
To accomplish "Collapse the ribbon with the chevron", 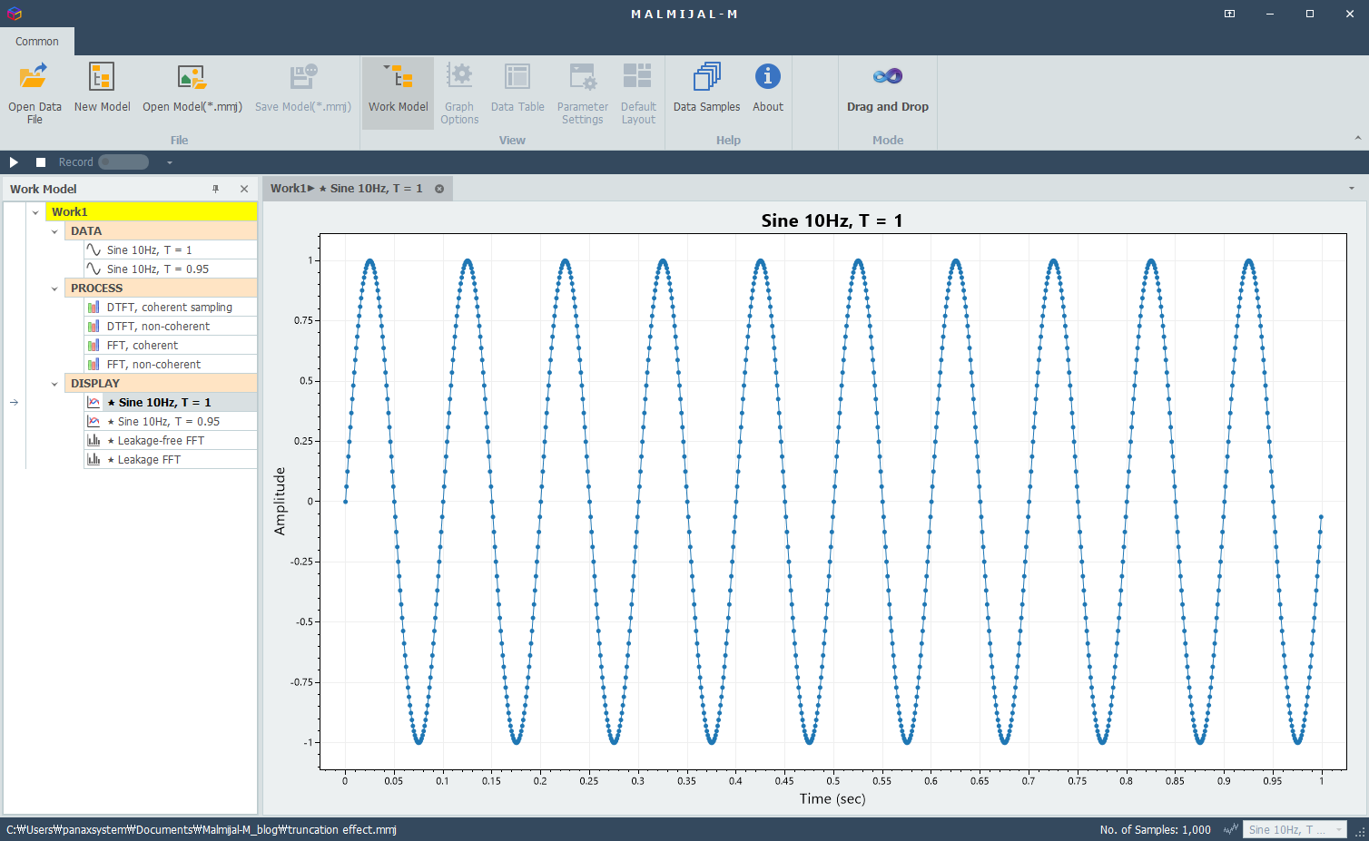I will pyautogui.click(x=1358, y=138).
